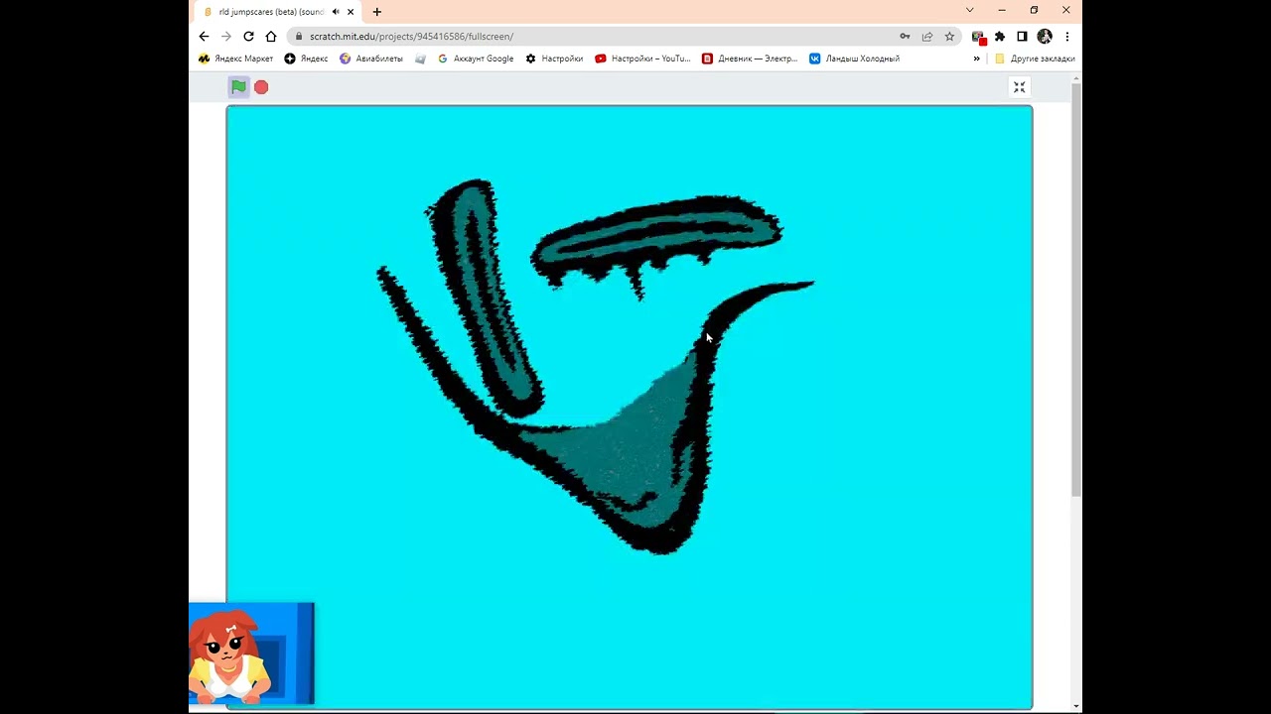Go back with the browser back arrow
The width and height of the screenshot is (1271, 714).
pos(205,37)
